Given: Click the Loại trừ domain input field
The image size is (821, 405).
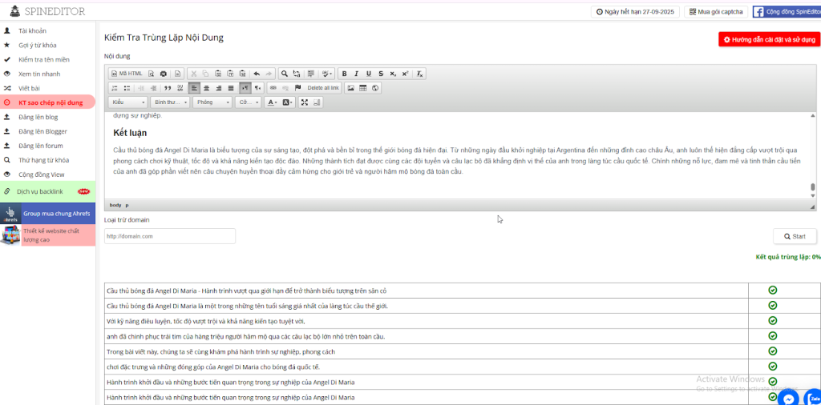Looking at the screenshot, I should [170, 236].
